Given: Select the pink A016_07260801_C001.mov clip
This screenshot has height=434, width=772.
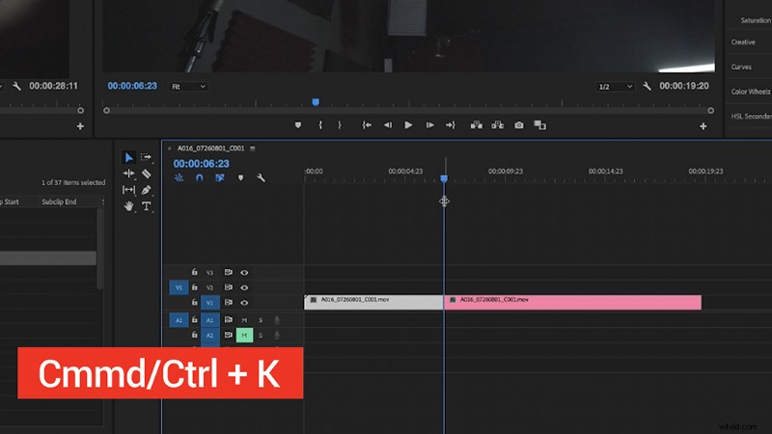Looking at the screenshot, I should [572, 302].
